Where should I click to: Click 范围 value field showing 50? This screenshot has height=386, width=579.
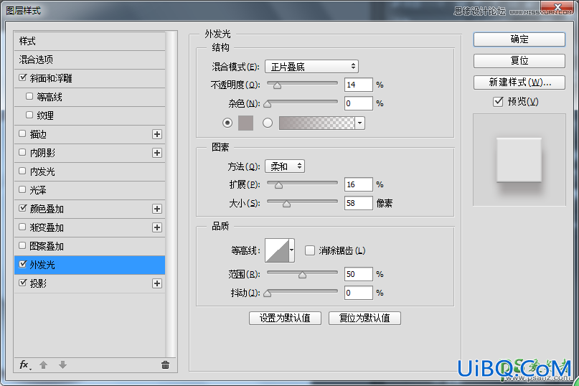pyautogui.click(x=359, y=273)
